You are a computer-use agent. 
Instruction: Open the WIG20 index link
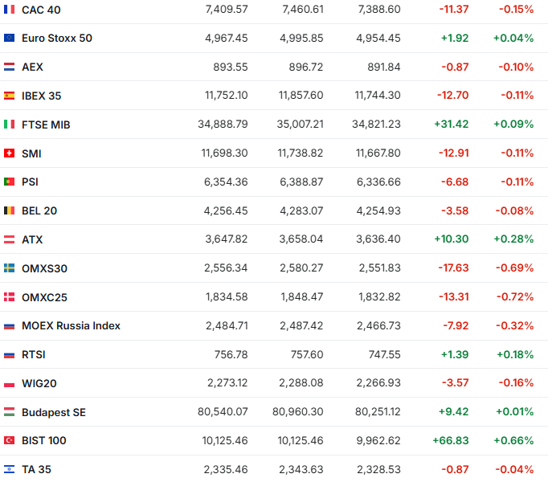click(x=39, y=383)
